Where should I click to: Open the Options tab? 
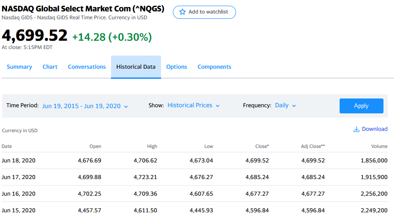tap(177, 67)
